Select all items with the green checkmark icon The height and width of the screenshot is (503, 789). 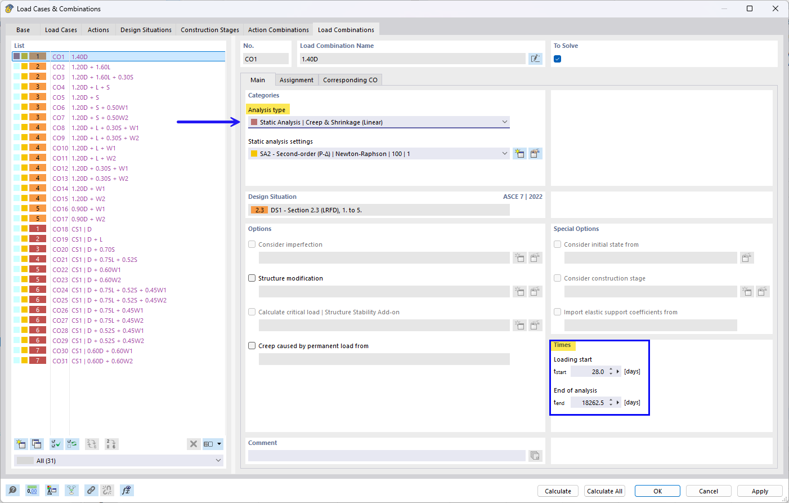coord(56,444)
